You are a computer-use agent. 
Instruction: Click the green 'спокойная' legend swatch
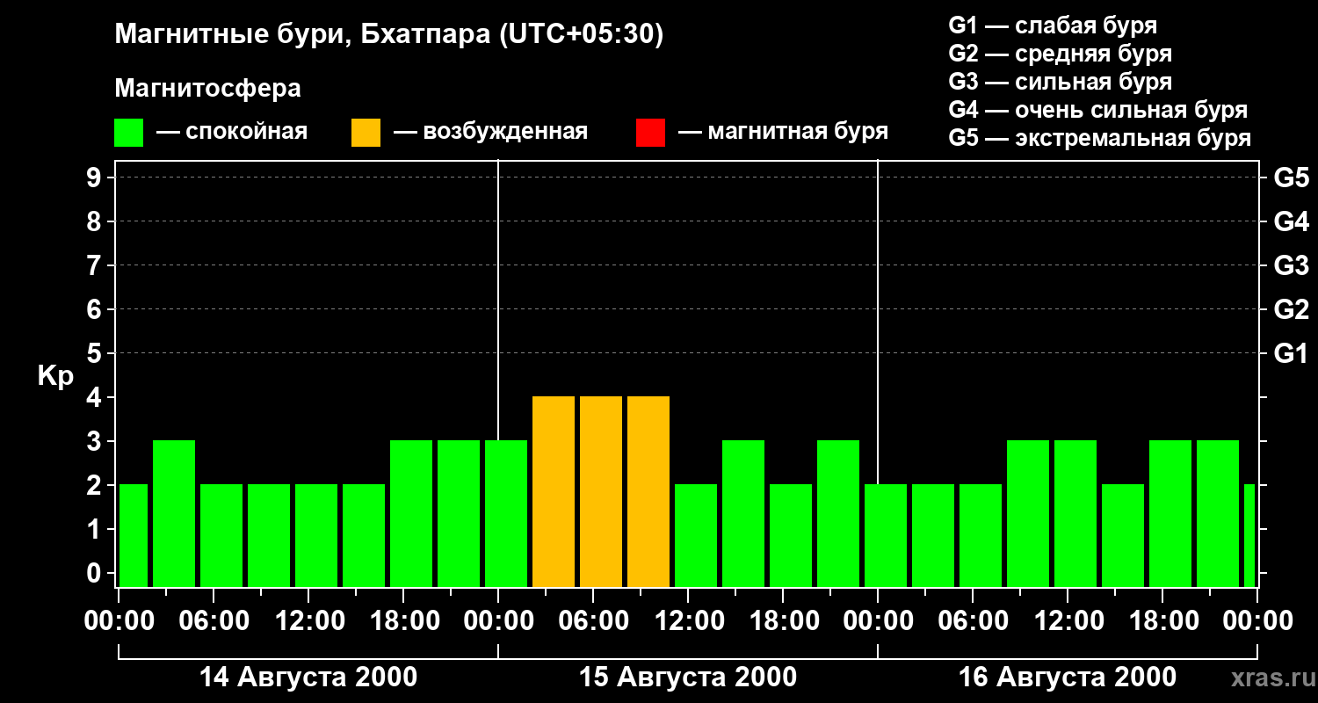[128, 133]
